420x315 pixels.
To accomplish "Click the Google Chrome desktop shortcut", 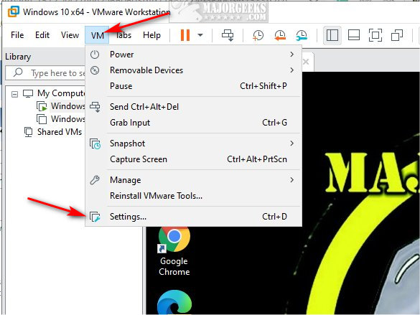I will [x=174, y=251].
